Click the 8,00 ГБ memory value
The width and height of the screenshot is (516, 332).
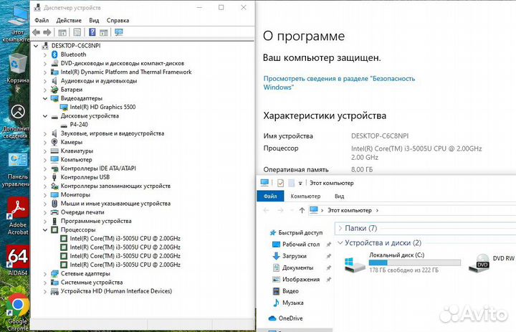(x=362, y=170)
